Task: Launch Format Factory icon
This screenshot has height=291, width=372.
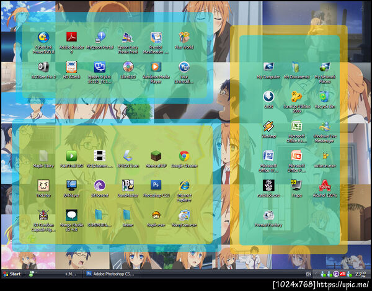Action: tap(268, 215)
